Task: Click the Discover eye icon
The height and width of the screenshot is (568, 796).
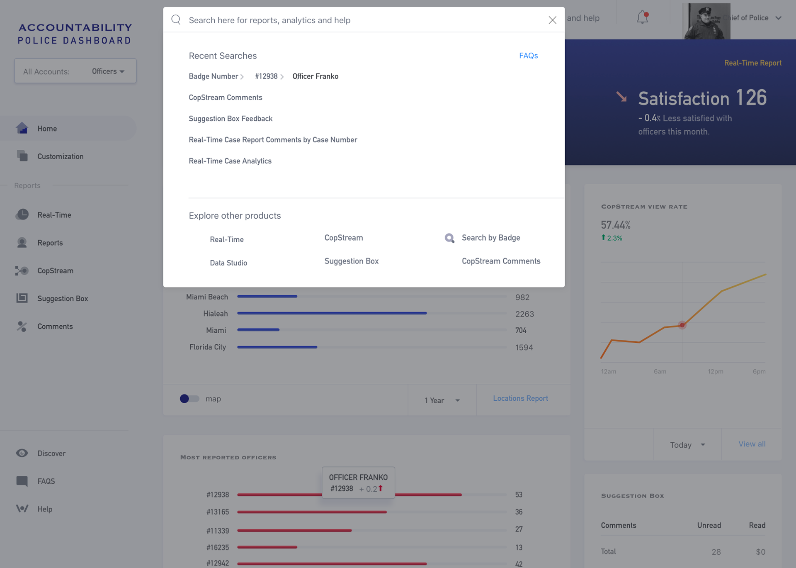Action: point(22,453)
